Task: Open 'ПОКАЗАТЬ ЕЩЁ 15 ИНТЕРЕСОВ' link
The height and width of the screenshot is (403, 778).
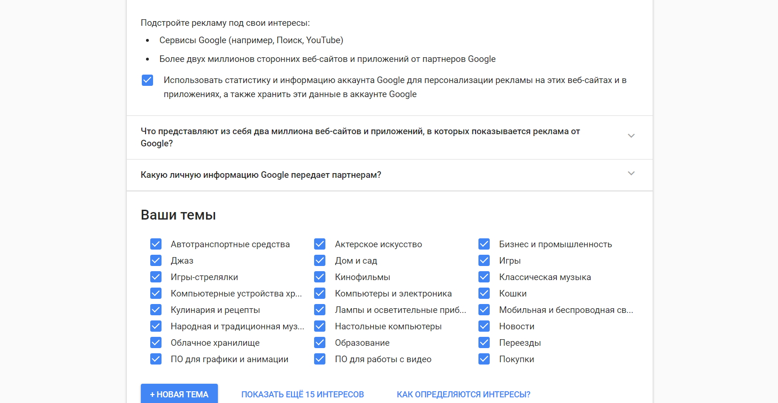Action: (302, 395)
